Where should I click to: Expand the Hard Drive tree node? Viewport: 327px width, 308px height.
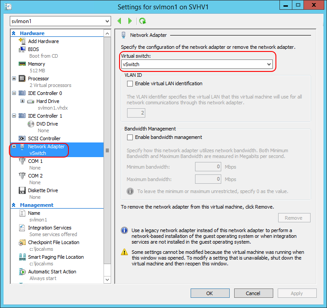point(23,101)
